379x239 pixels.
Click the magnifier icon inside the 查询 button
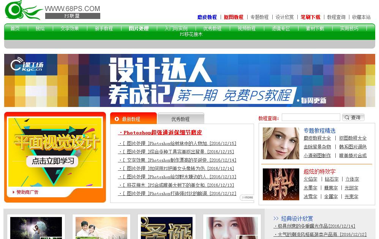[346, 117]
